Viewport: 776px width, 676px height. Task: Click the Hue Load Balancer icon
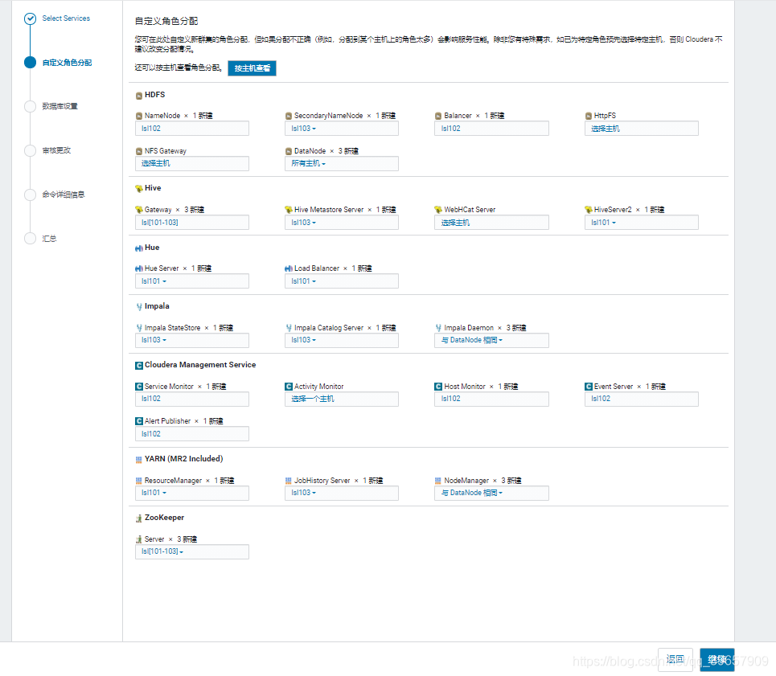[x=289, y=268]
